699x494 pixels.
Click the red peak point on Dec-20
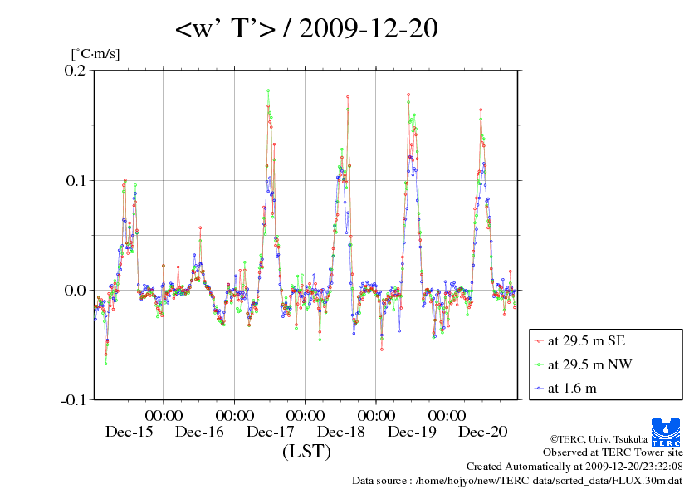point(481,110)
